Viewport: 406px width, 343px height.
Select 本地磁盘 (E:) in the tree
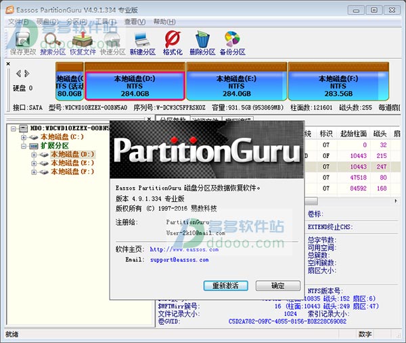click(72, 163)
